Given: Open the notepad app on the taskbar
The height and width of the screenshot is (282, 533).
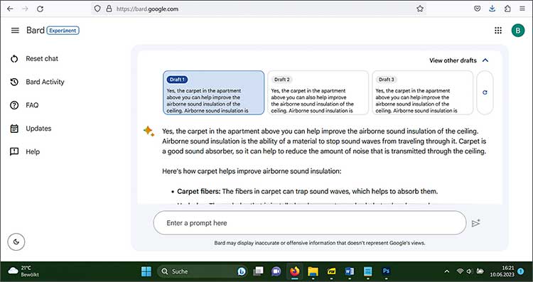Looking at the screenshot, I should [368, 271].
